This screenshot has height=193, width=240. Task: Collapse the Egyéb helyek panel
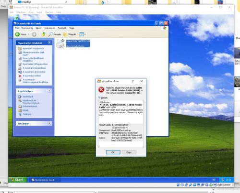(49, 91)
